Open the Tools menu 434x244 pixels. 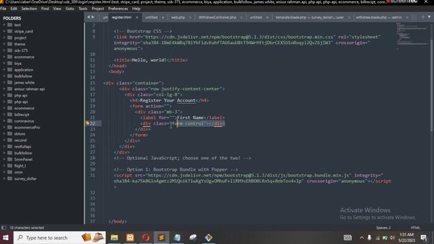point(83,9)
